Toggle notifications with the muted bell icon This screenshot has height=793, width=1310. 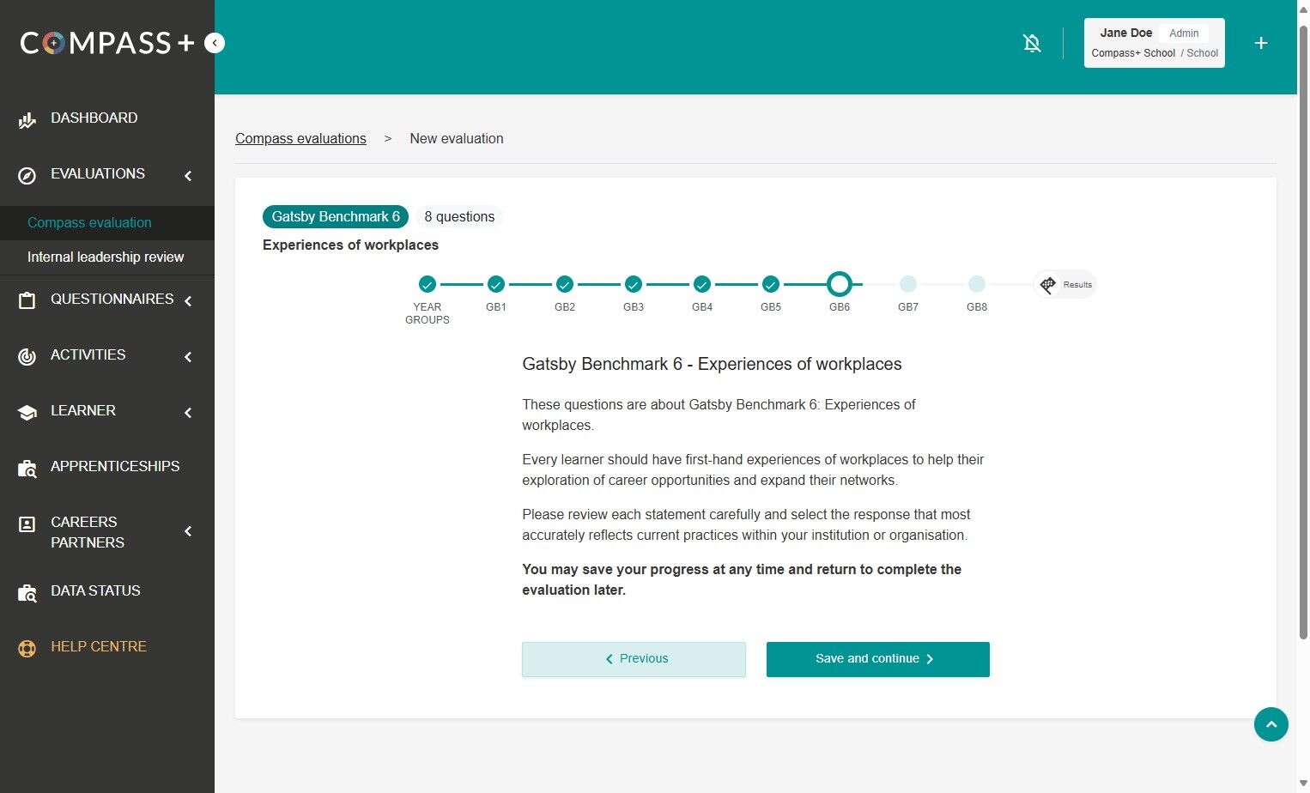click(x=1032, y=43)
